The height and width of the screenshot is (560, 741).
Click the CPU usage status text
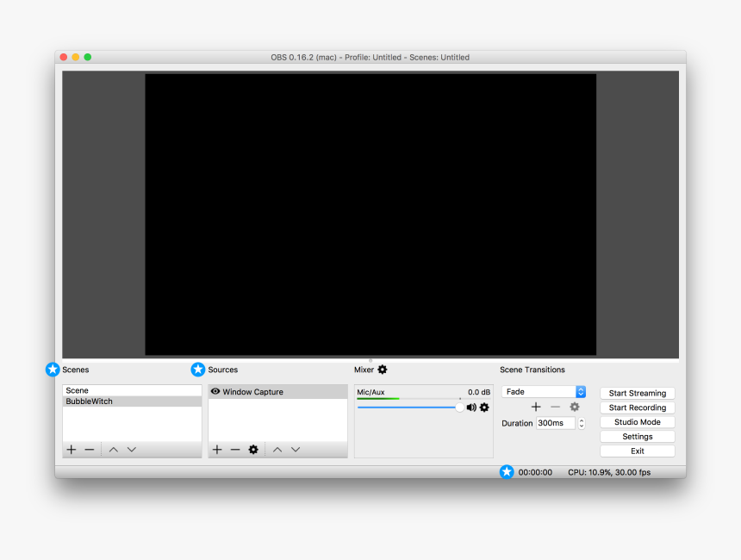(609, 472)
